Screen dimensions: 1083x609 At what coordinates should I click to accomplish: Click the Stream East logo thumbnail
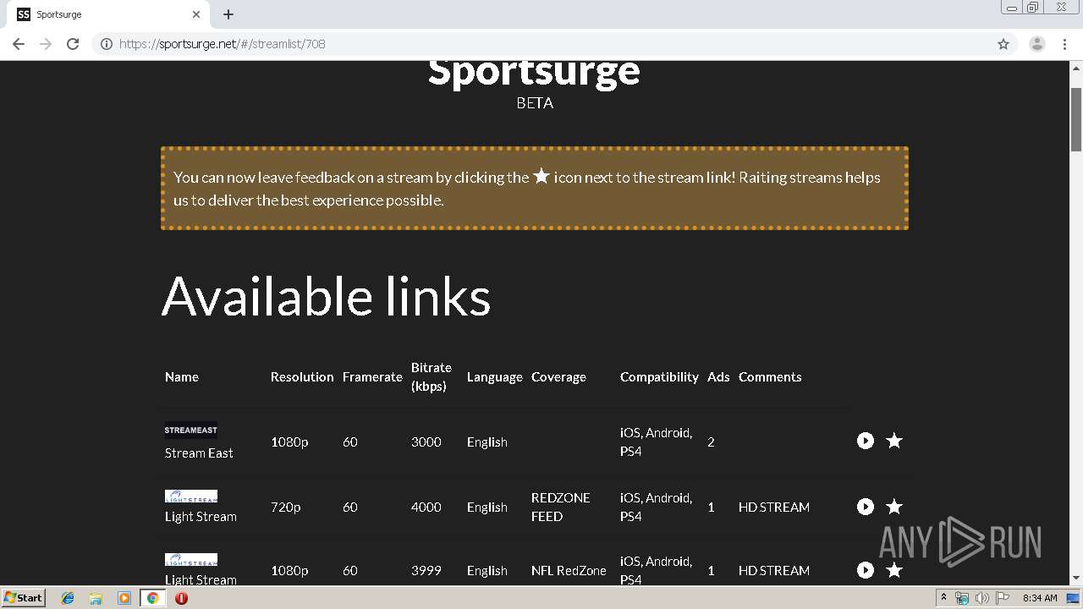click(x=191, y=430)
